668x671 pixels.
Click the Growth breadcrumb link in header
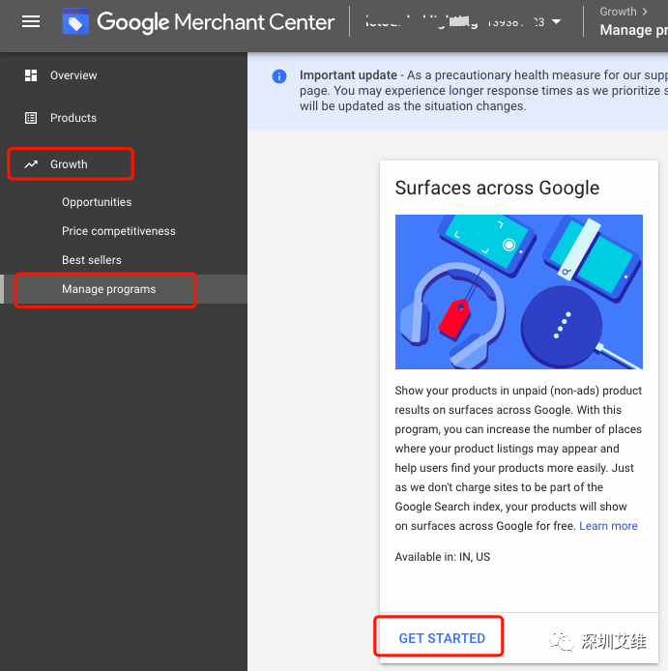[x=618, y=12]
